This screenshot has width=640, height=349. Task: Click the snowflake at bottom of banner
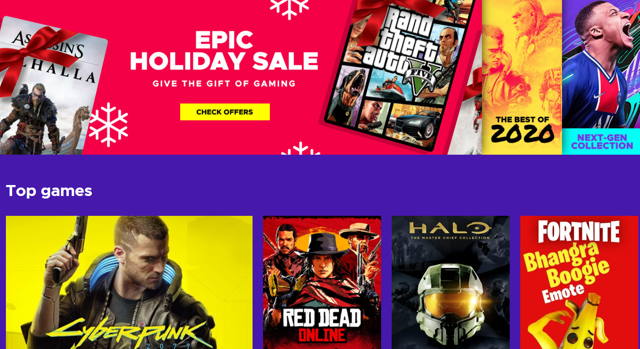point(301,149)
